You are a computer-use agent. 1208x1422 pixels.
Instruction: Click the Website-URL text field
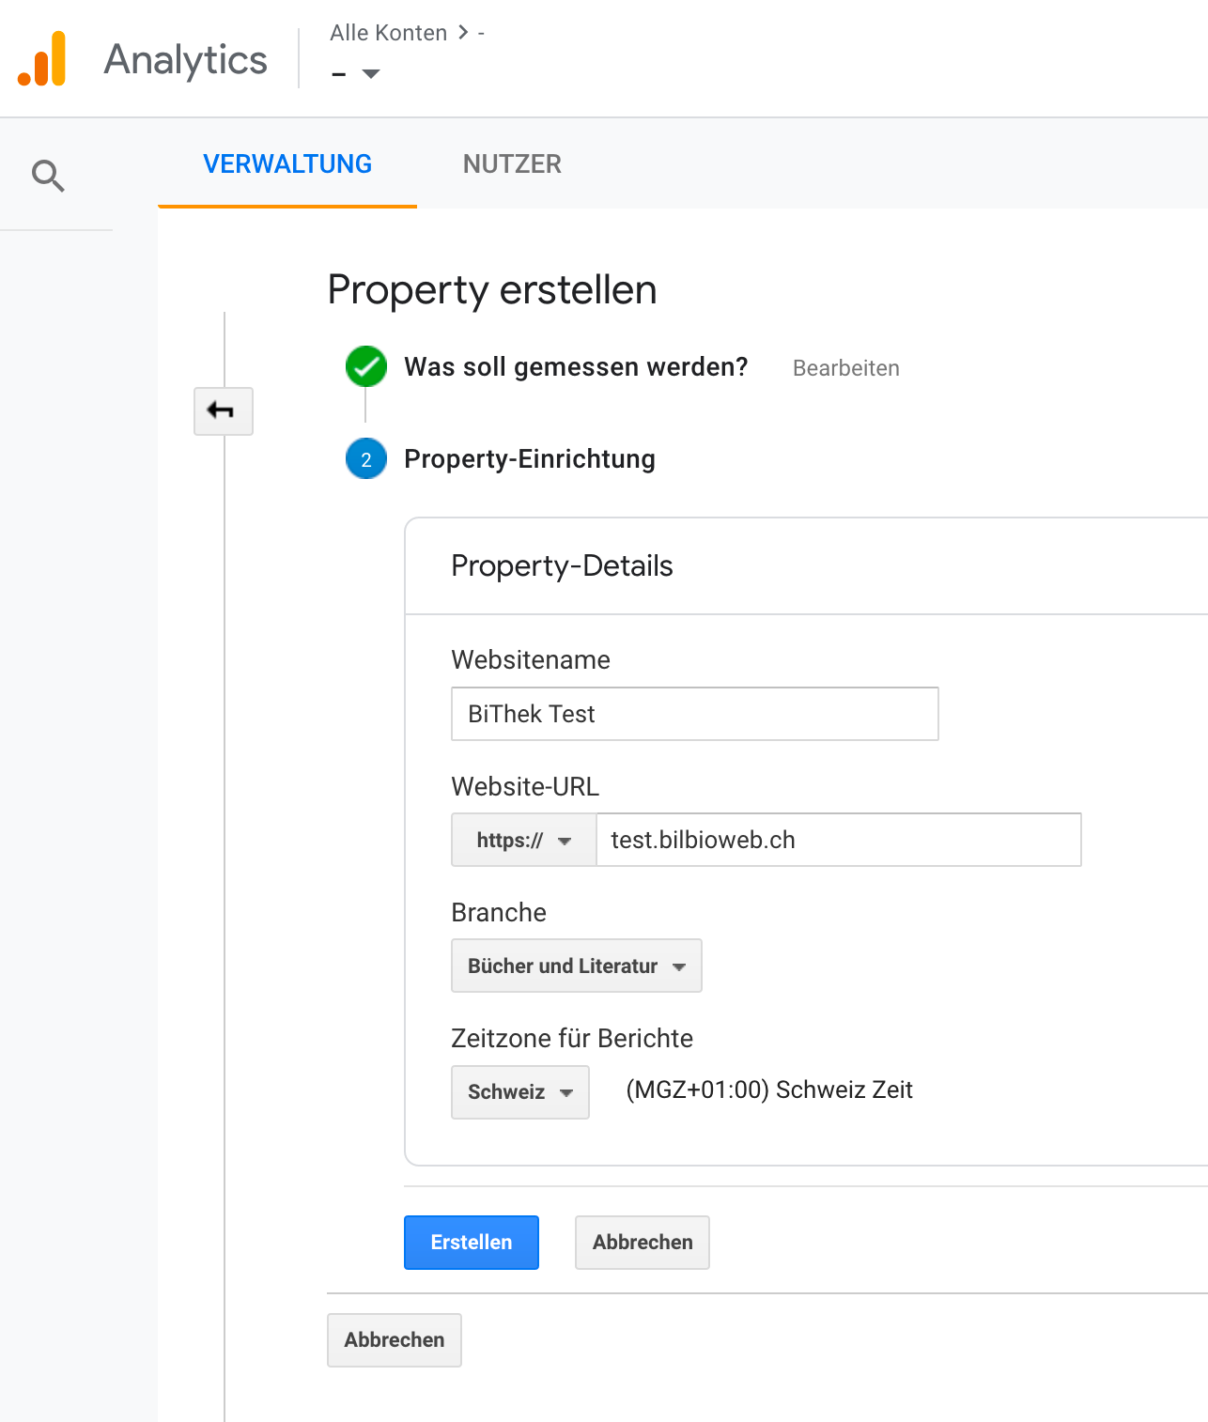[x=838, y=840]
